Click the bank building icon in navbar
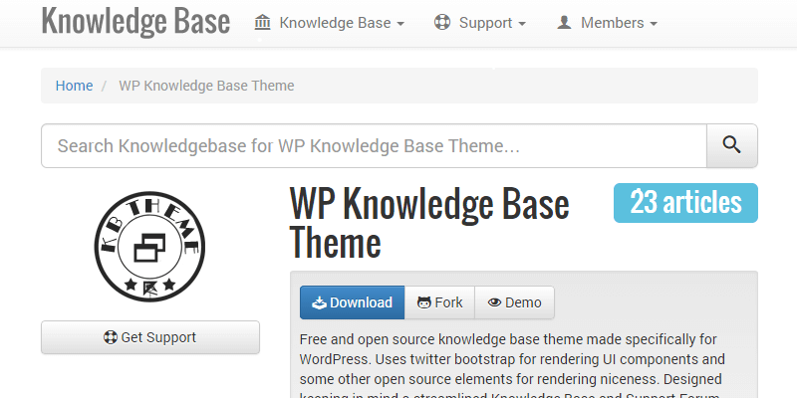The image size is (797, 398). (263, 22)
